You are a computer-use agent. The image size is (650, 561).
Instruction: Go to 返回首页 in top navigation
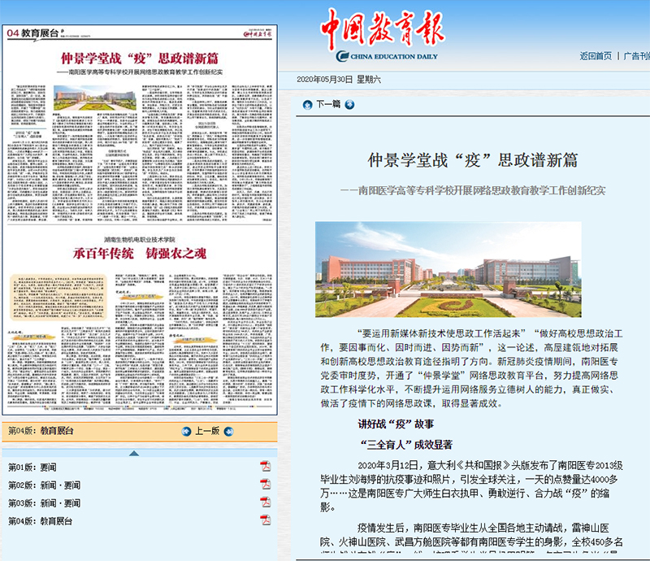[596, 56]
